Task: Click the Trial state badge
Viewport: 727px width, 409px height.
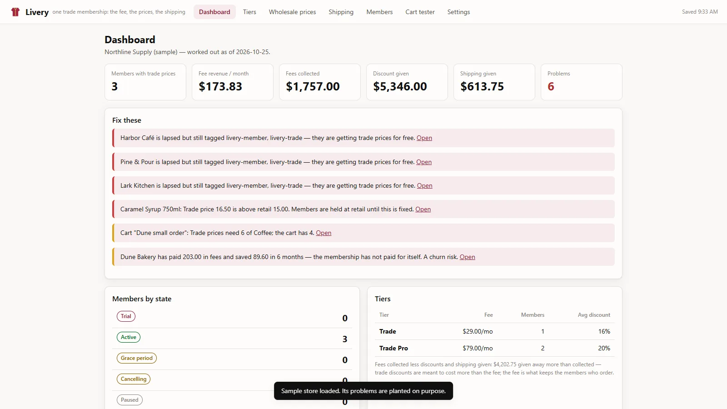Action: (126, 316)
